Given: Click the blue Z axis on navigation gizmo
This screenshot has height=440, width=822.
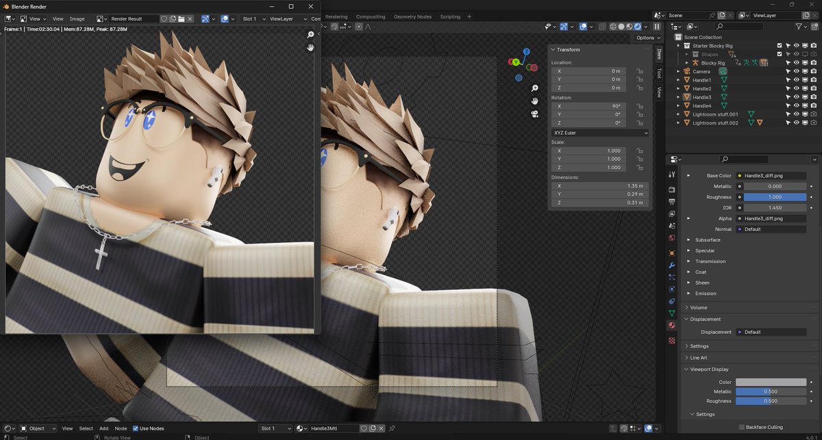Looking at the screenshot, I should point(526,51).
